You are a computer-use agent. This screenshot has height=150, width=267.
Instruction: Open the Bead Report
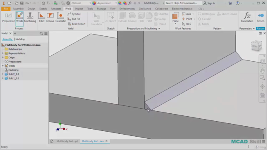(76, 24)
